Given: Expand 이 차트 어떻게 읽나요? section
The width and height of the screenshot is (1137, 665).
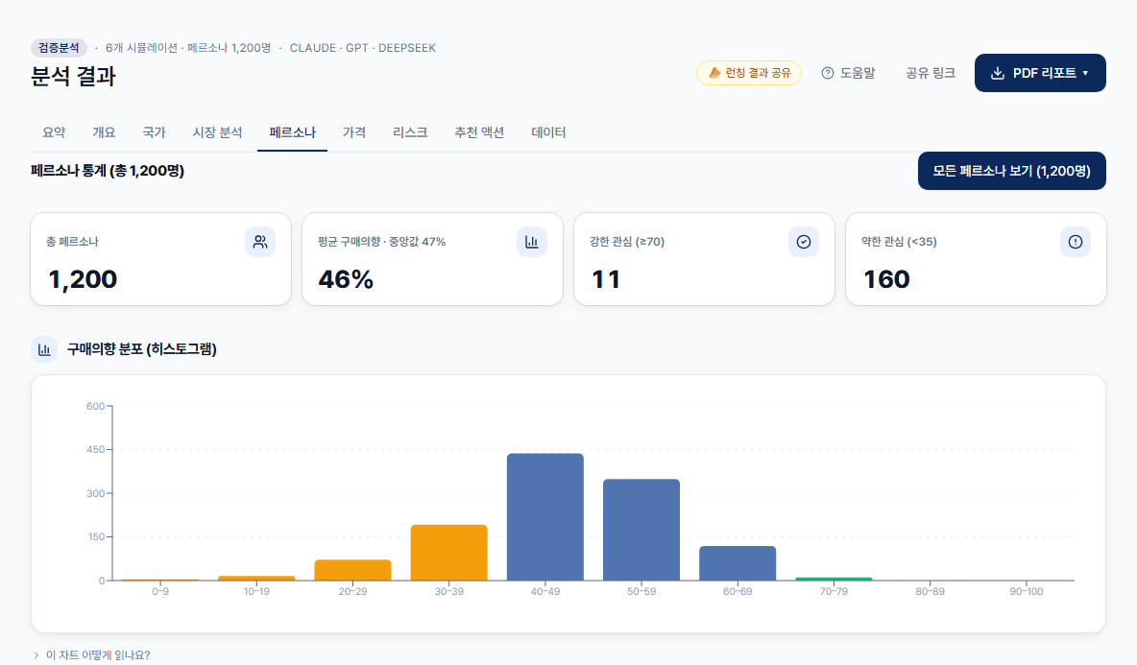Looking at the screenshot, I should [x=91, y=654].
